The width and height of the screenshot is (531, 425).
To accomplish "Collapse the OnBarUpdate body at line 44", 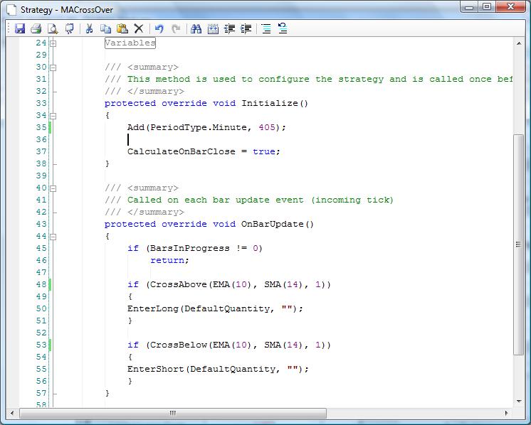I will [x=53, y=237].
